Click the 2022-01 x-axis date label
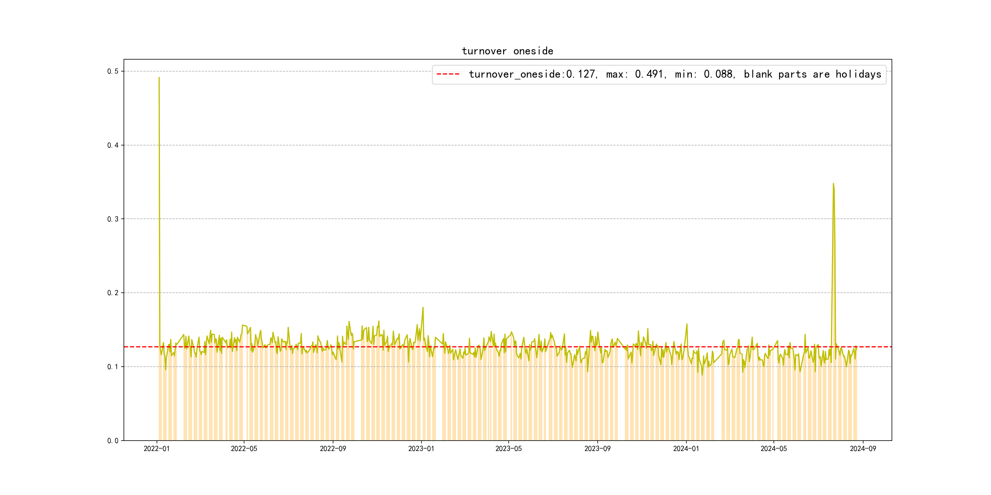Image resolution: width=991 pixels, height=495 pixels. tap(157, 449)
